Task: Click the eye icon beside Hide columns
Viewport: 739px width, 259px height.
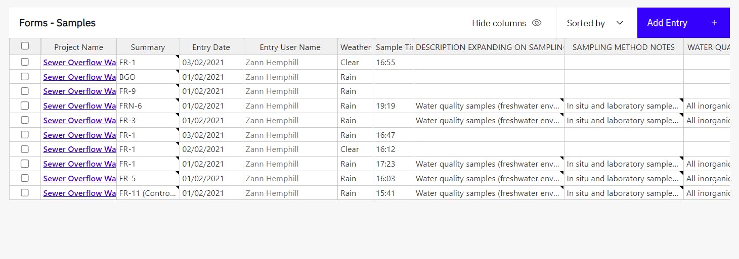Action: 537,23
